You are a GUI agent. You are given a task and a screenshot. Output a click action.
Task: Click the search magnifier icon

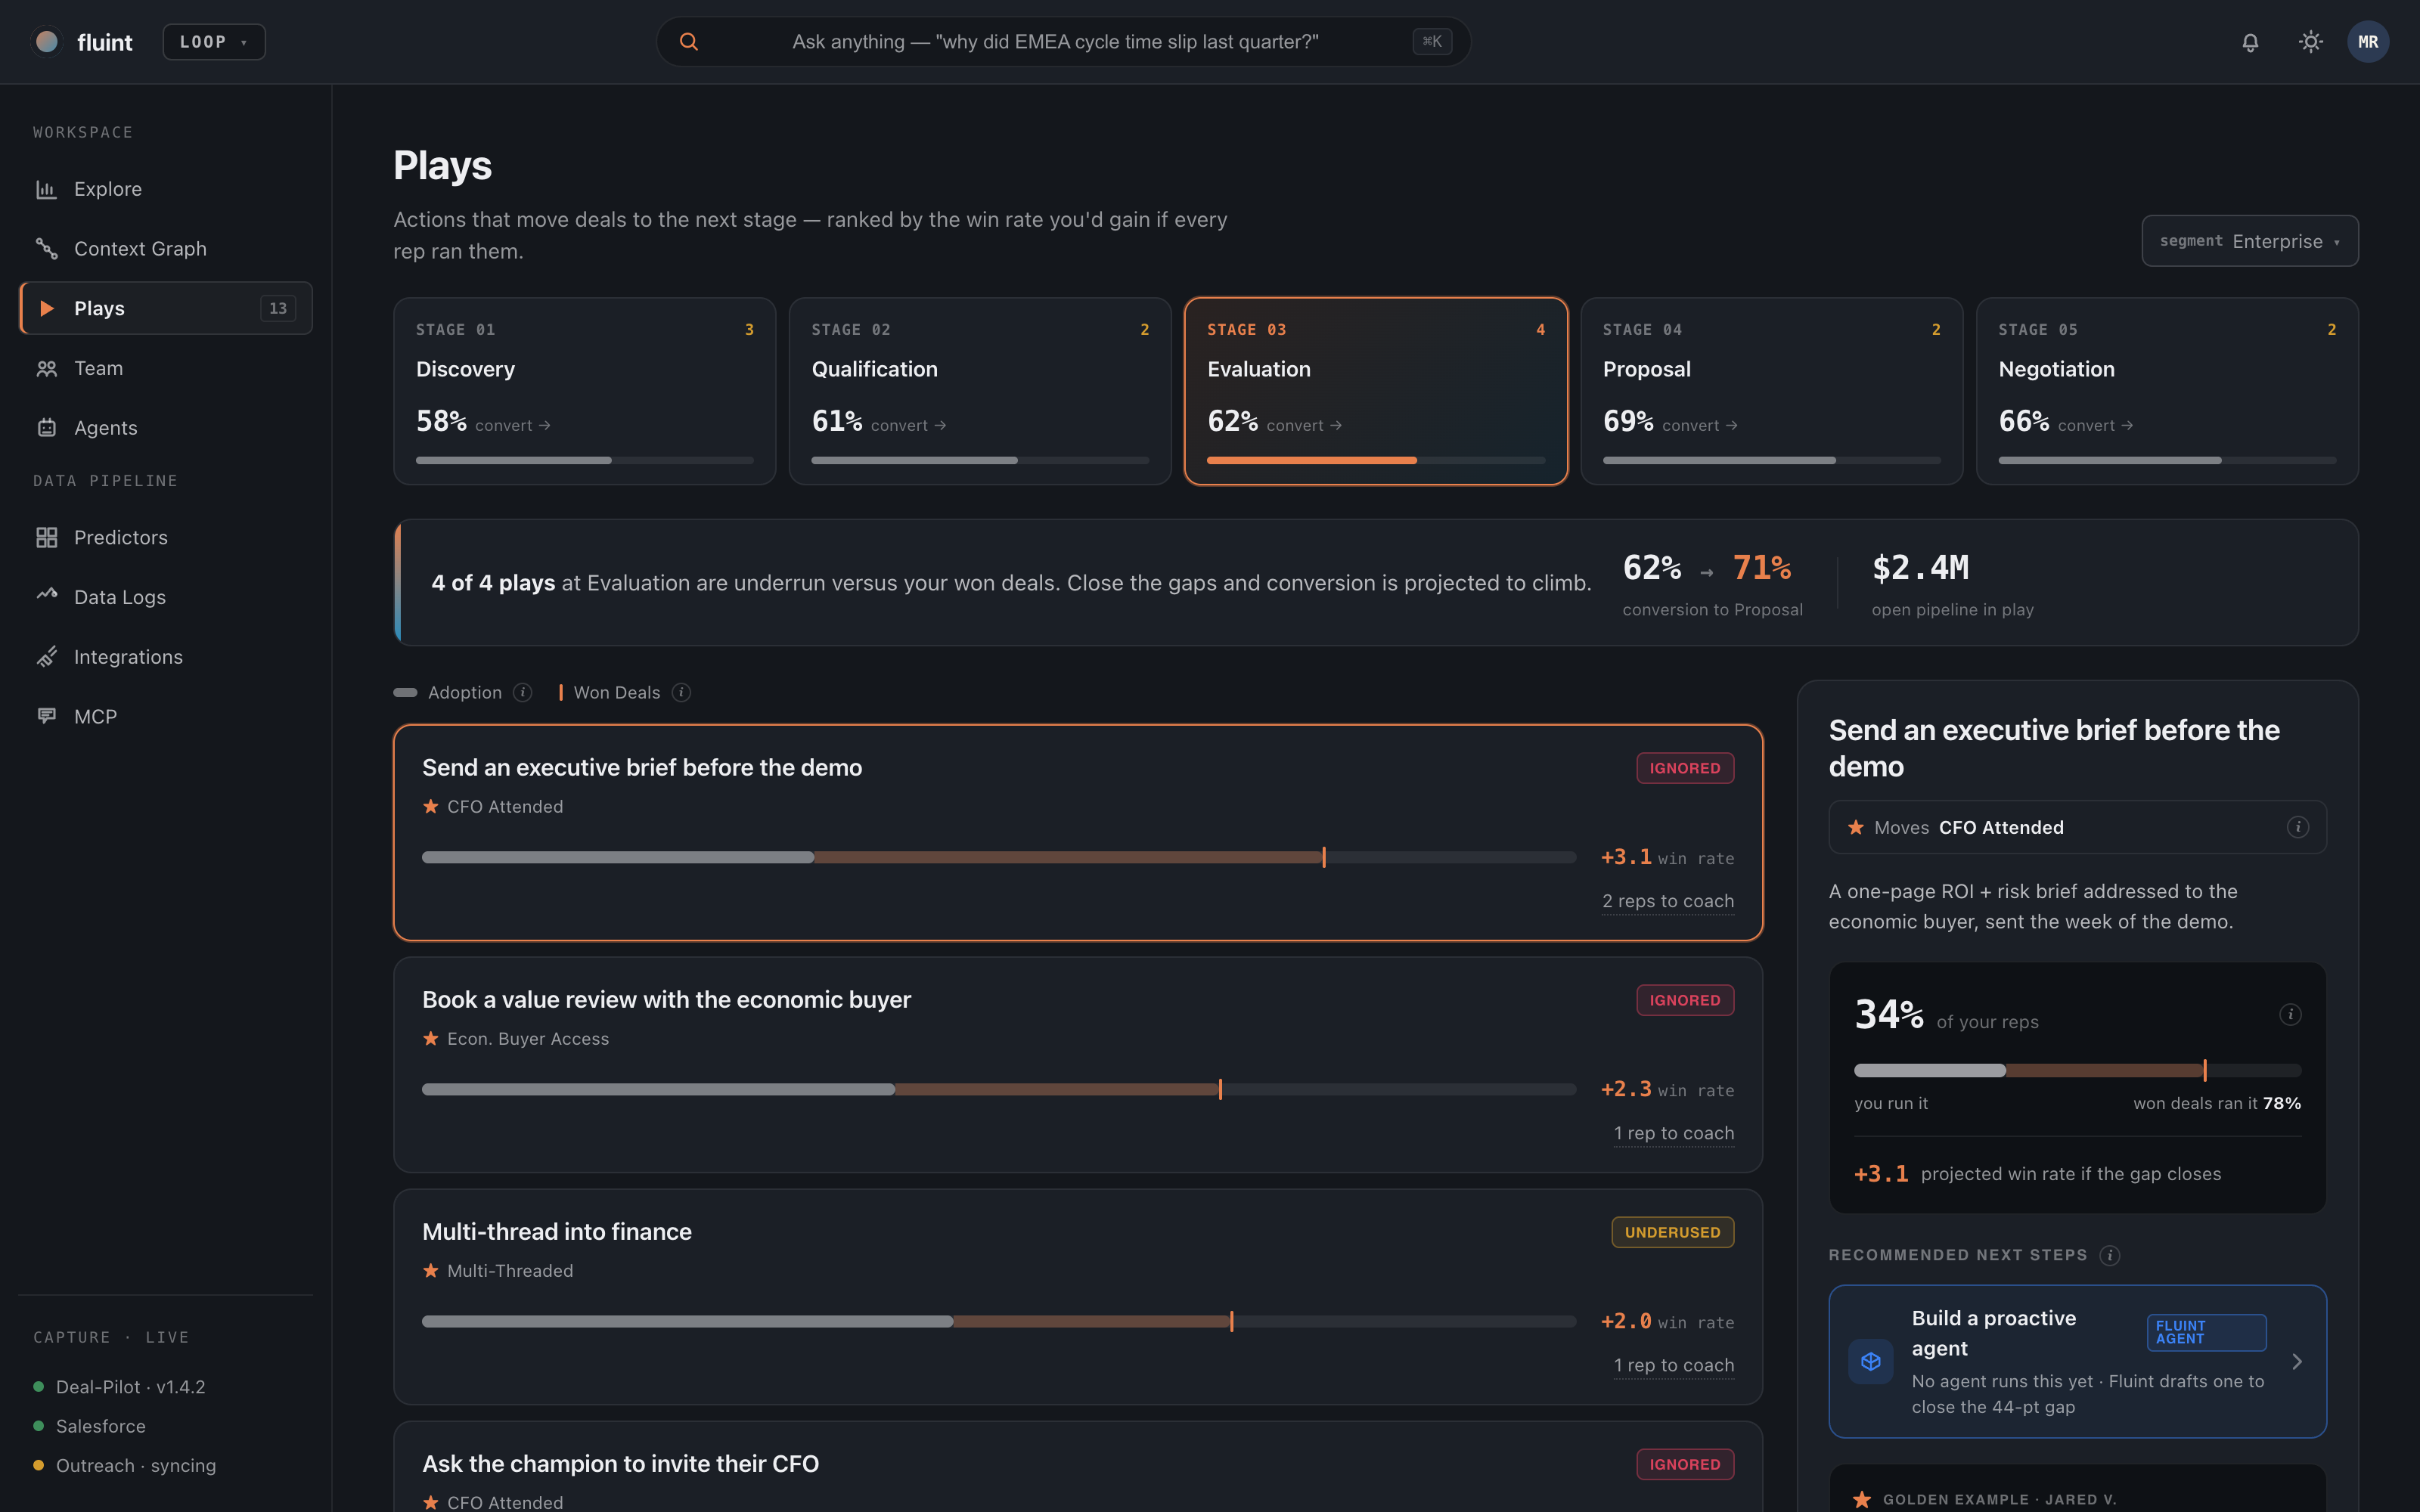pos(689,42)
